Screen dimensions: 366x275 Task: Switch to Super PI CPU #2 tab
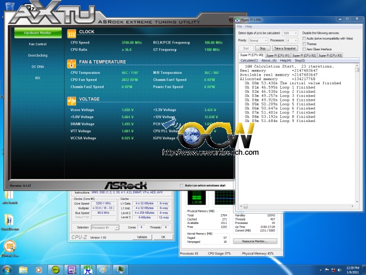[x=304, y=56]
